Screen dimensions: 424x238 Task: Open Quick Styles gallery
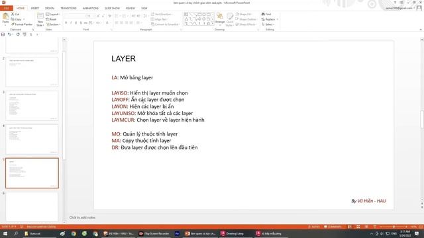(230, 19)
